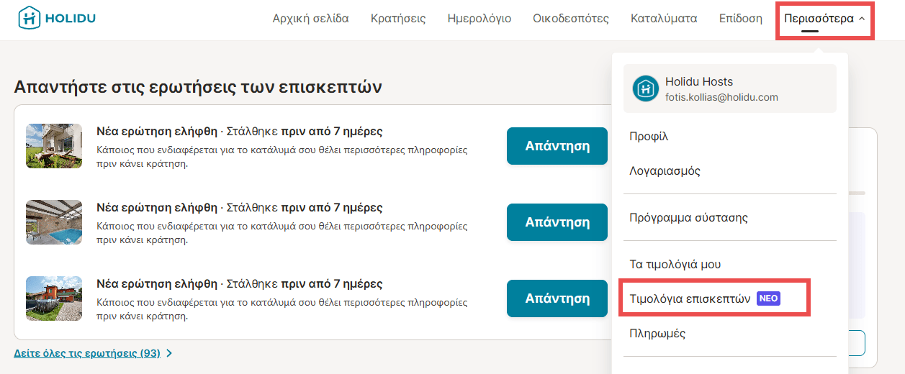Go to Αρχική σελίδα tab
Image resolution: width=905 pixels, height=374 pixels.
pos(310,19)
